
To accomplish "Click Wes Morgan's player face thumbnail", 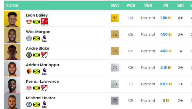I will point(12,35).
